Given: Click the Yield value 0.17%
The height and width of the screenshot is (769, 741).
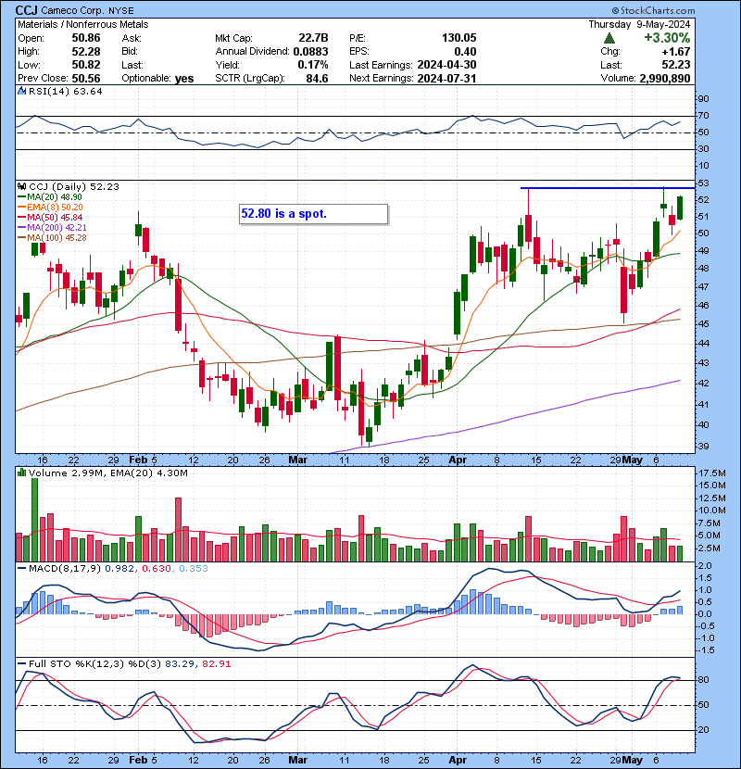Looking at the screenshot, I should pos(313,65).
